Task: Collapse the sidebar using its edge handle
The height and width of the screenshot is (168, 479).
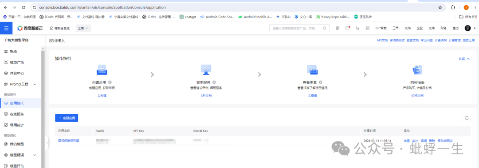Action: pyautogui.click(x=47, y=143)
